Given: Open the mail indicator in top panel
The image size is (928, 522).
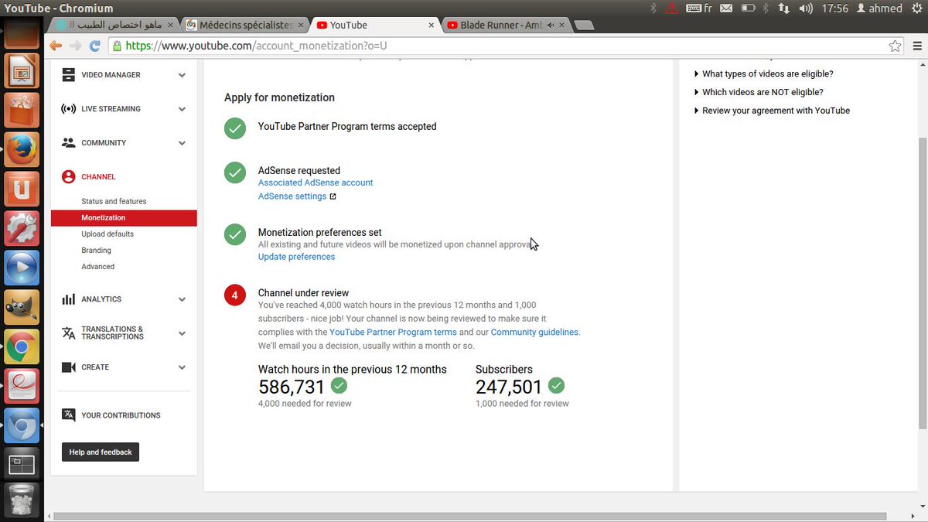Looking at the screenshot, I should [x=726, y=8].
